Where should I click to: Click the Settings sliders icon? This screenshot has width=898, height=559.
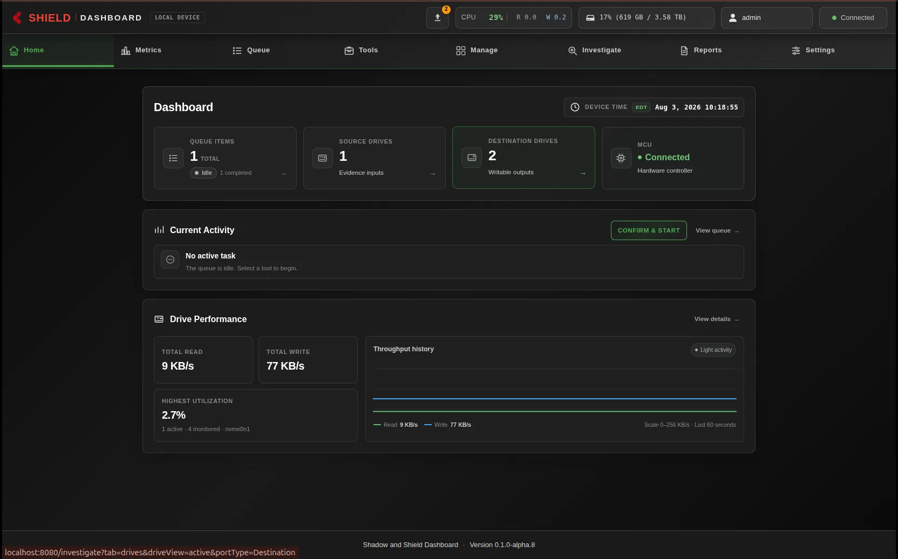tap(796, 50)
